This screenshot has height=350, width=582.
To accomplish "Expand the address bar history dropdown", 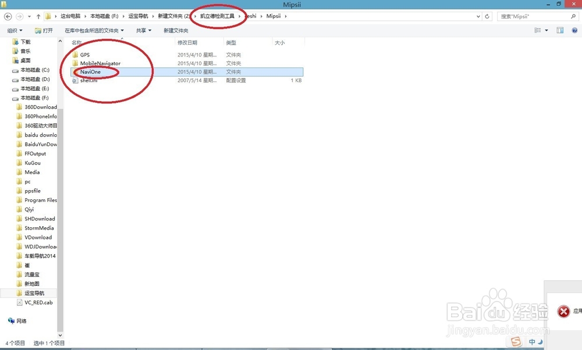I will coord(478,16).
